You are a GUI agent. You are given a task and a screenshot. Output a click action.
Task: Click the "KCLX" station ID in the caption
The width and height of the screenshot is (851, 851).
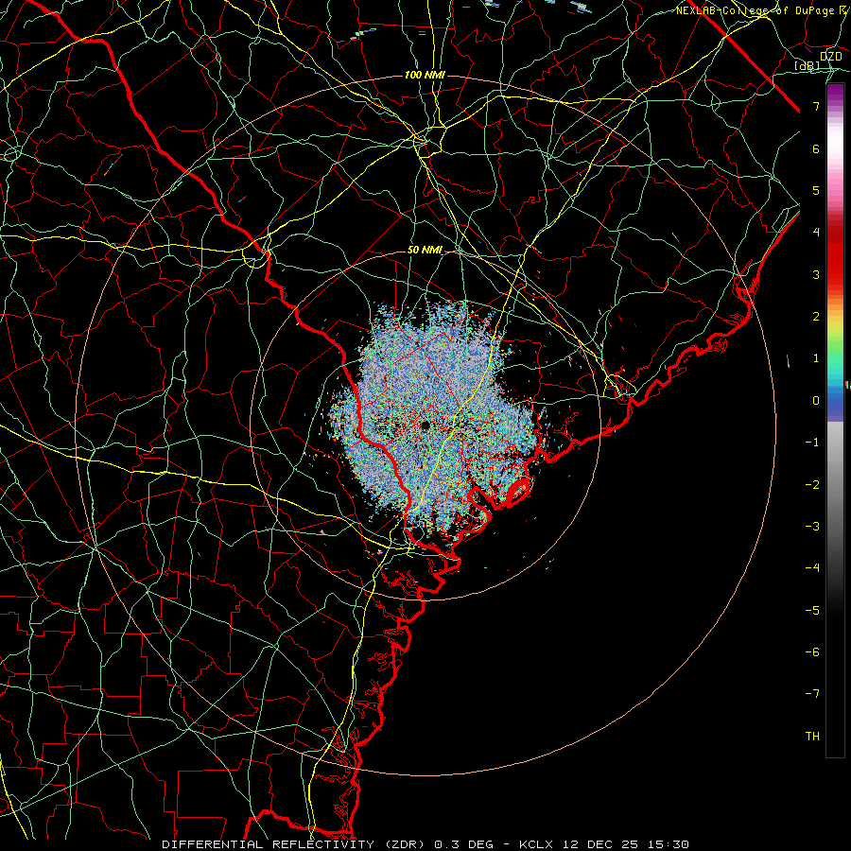click(536, 844)
